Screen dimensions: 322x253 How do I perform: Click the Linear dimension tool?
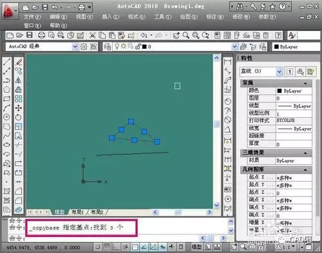pyautogui.click(x=227, y=62)
